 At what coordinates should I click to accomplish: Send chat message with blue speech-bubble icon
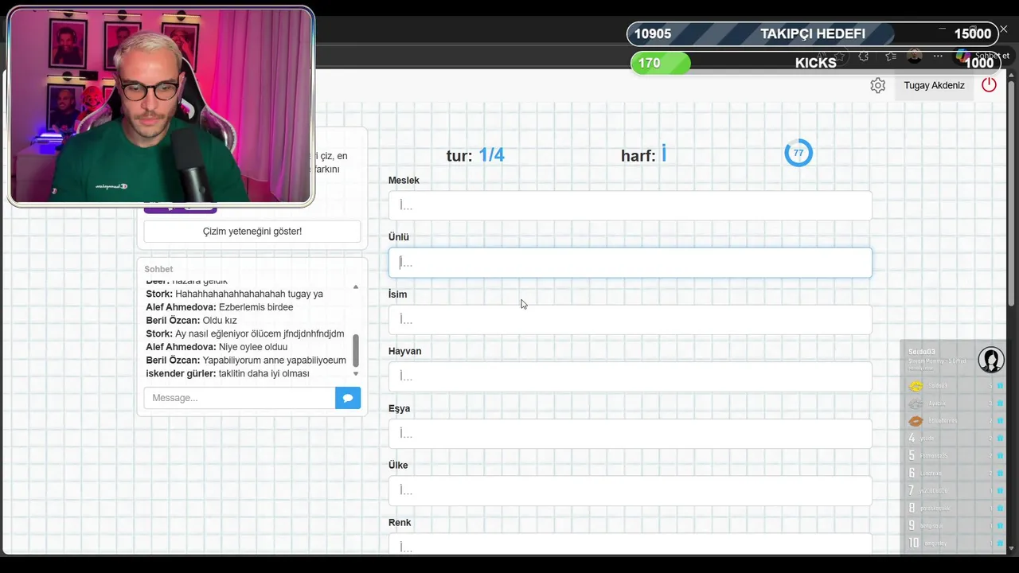[x=348, y=398]
